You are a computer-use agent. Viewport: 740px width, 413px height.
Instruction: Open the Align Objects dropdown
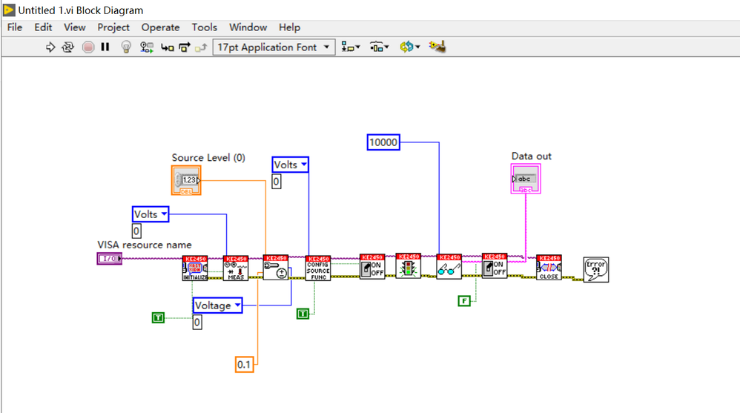[351, 47]
